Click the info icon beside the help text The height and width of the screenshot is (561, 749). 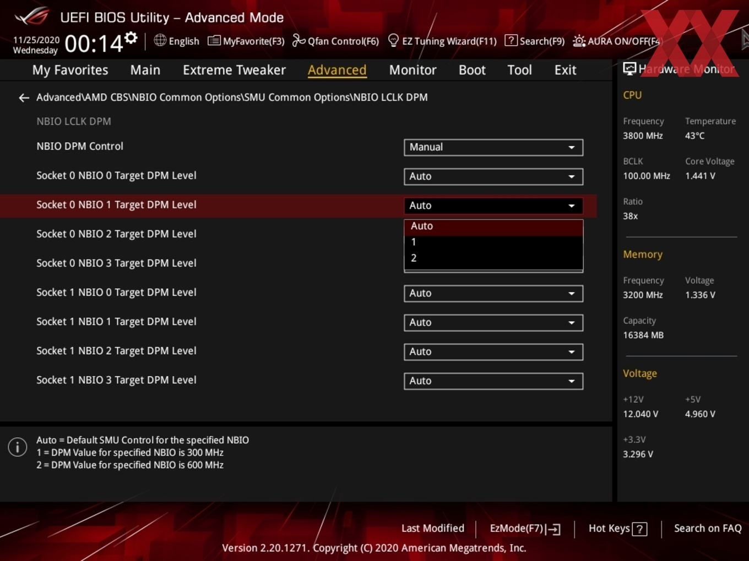click(18, 447)
